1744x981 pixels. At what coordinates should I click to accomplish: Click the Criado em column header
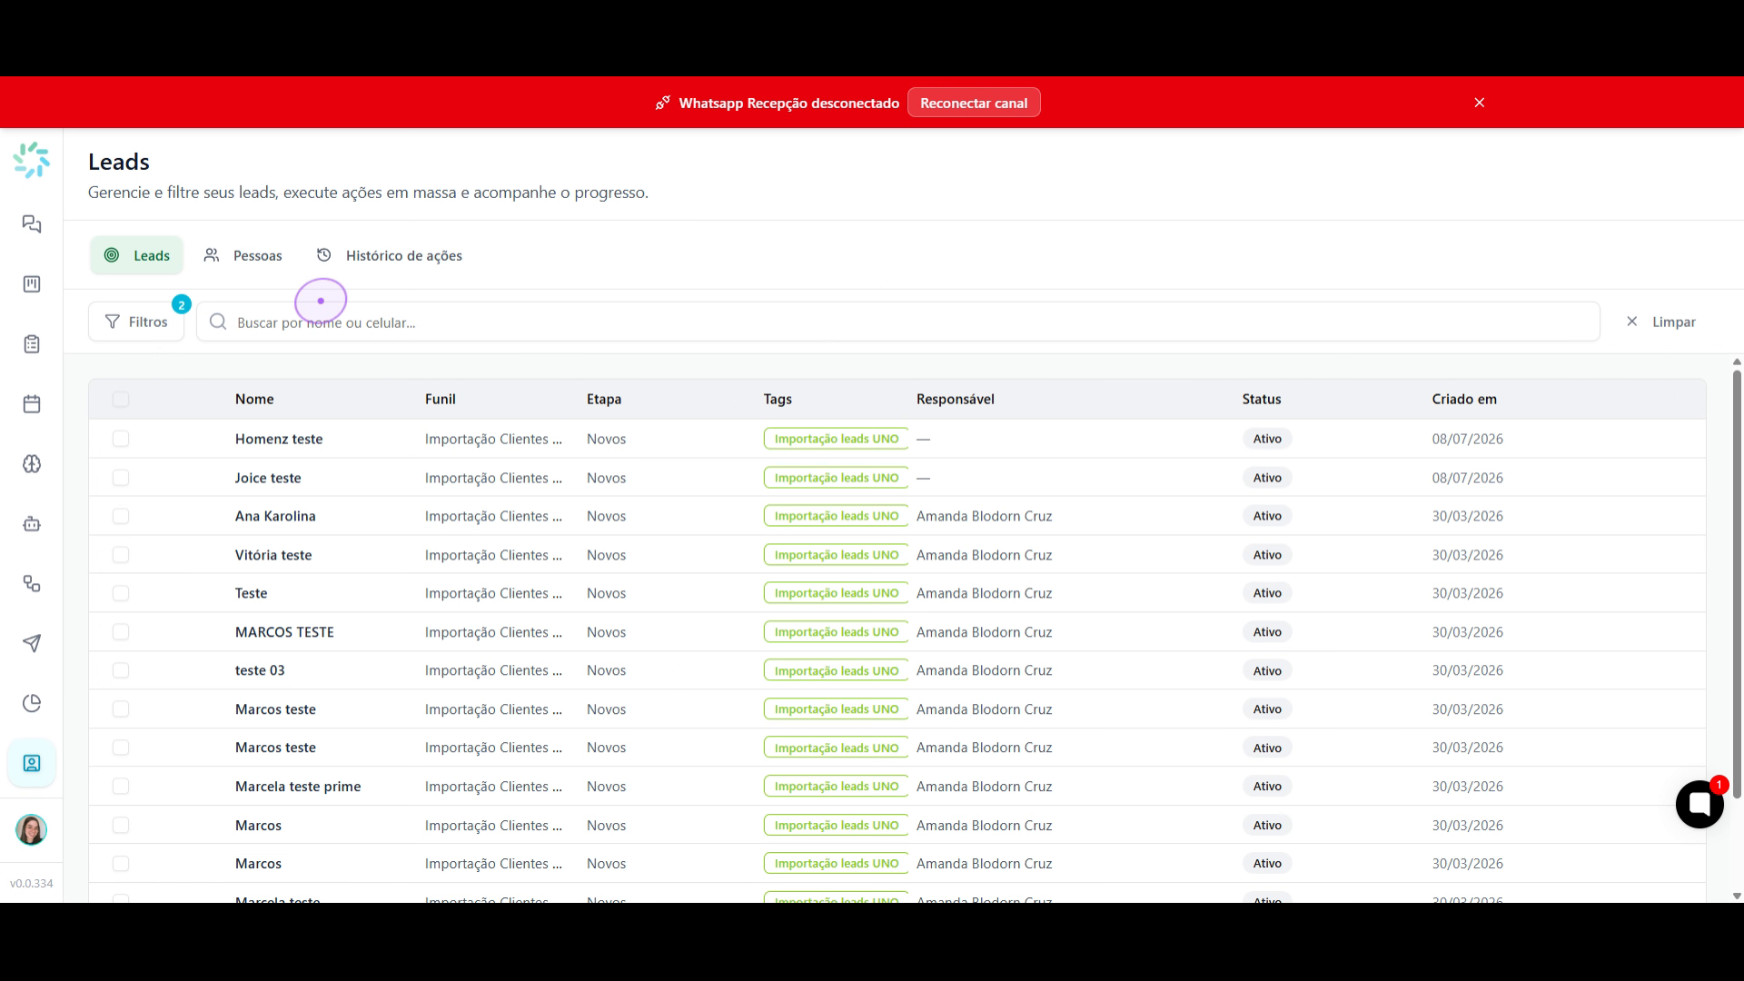click(1464, 399)
